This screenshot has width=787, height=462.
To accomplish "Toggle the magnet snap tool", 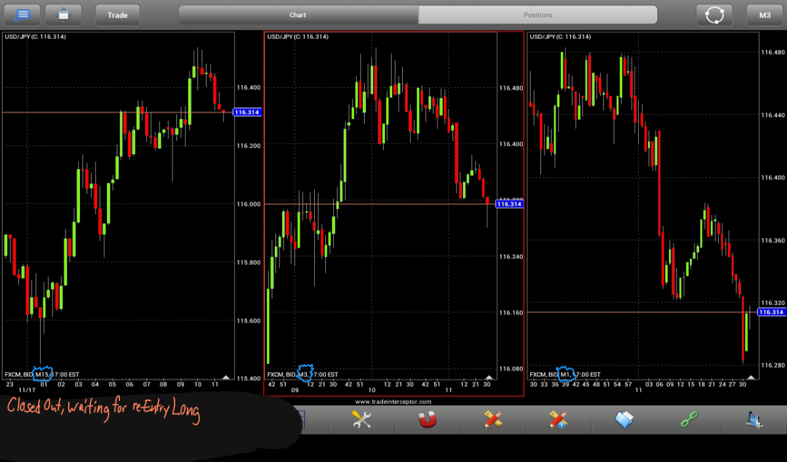I will pyautogui.click(x=427, y=419).
